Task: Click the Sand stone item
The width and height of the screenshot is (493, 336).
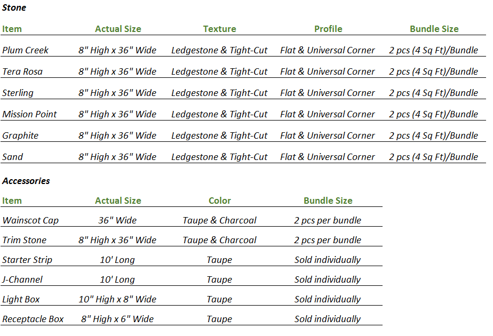Action: [x=13, y=157]
